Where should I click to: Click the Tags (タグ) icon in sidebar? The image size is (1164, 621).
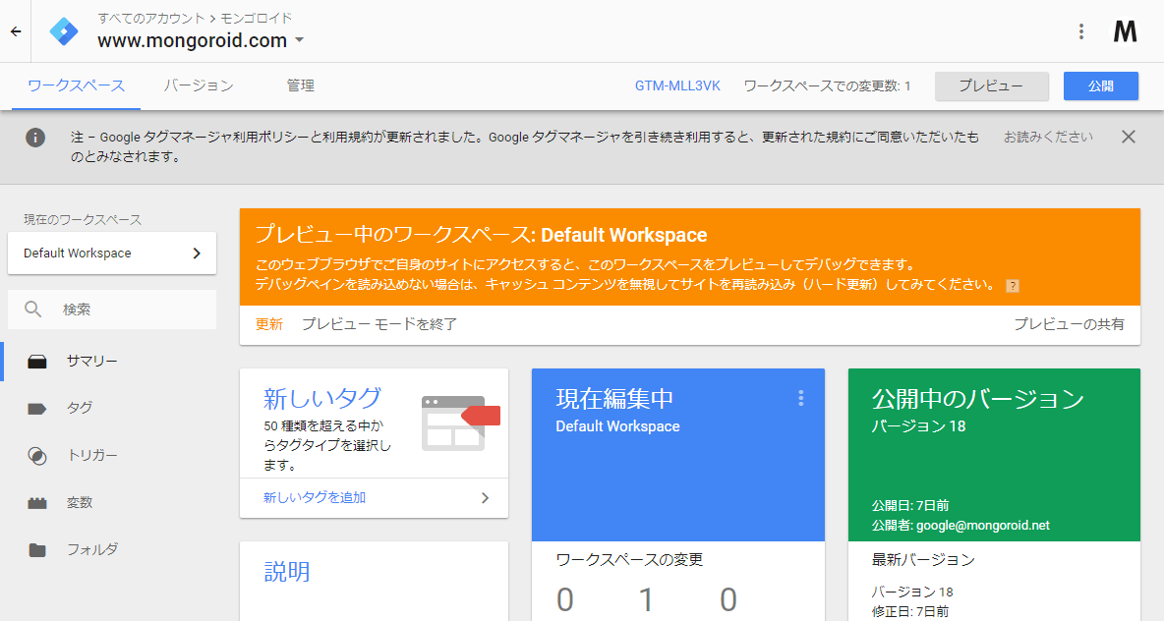(x=37, y=408)
